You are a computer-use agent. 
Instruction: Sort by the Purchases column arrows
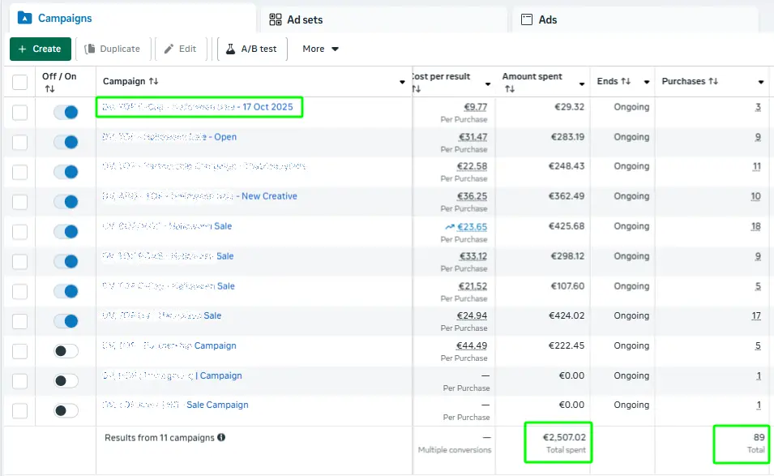(713, 82)
